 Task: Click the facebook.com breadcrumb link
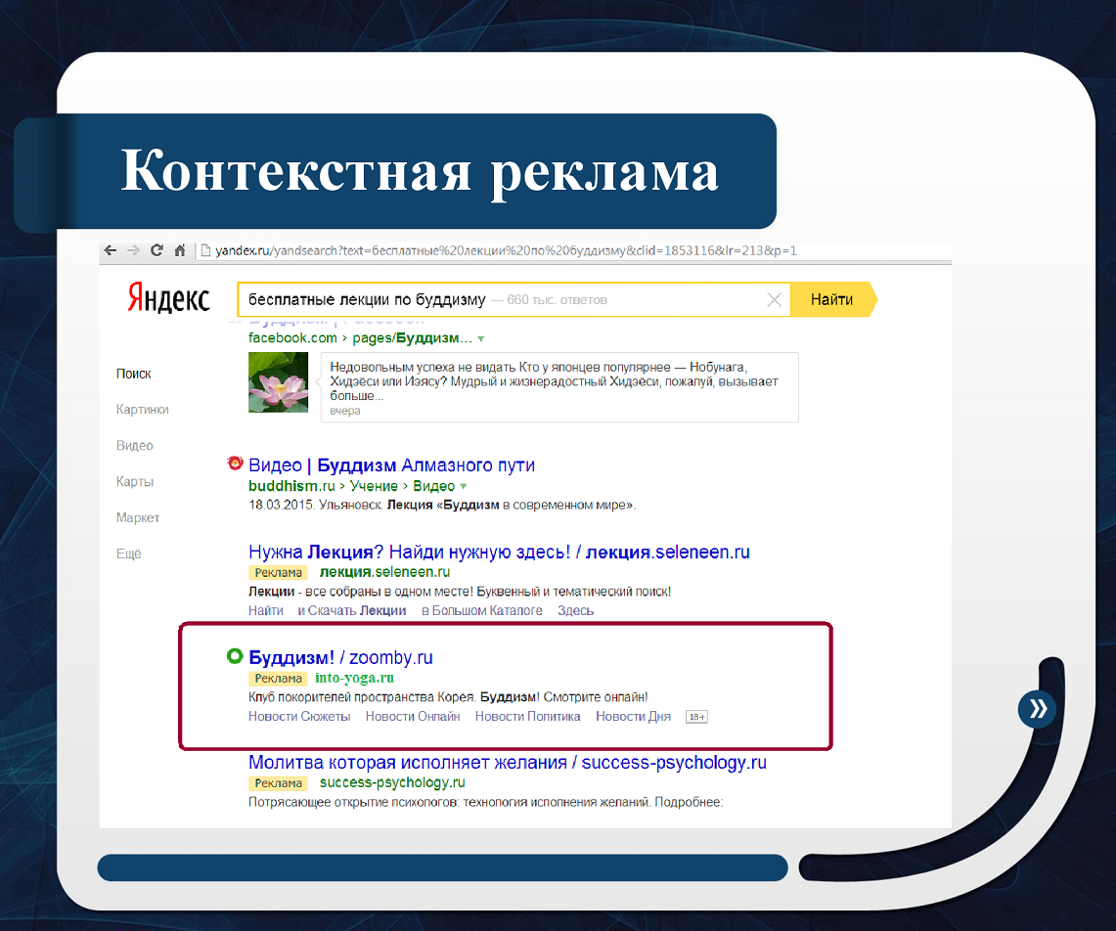click(292, 338)
